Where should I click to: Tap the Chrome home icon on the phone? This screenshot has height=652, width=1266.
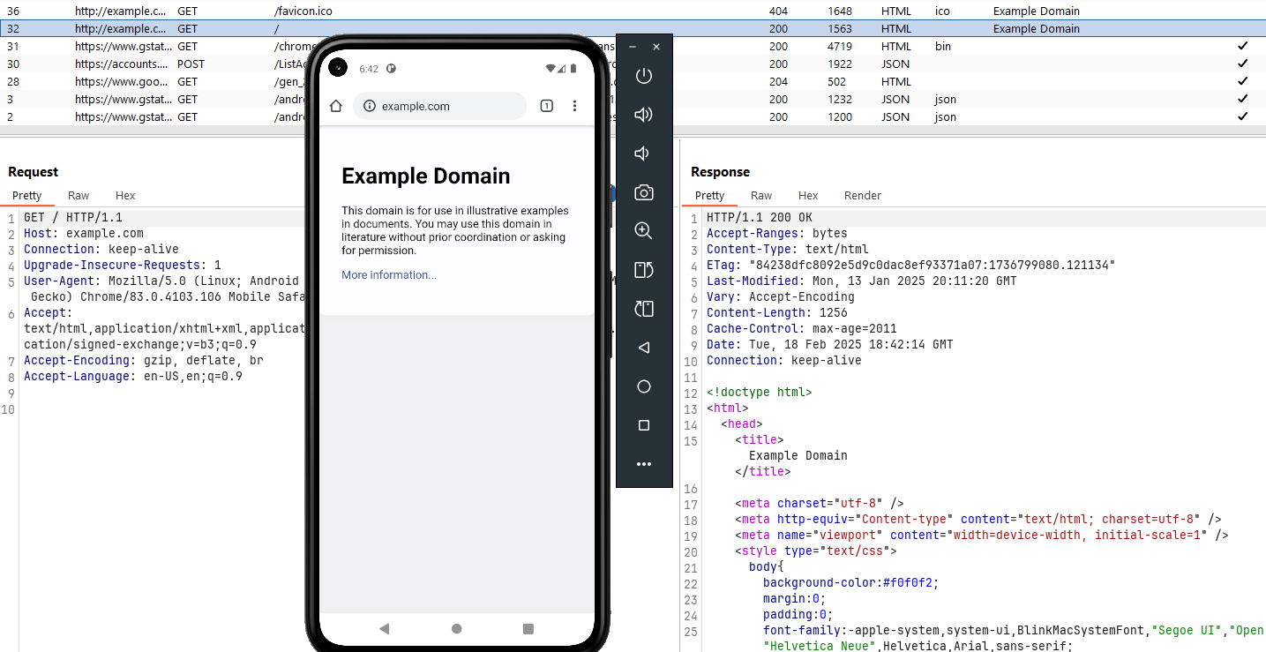pos(335,106)
